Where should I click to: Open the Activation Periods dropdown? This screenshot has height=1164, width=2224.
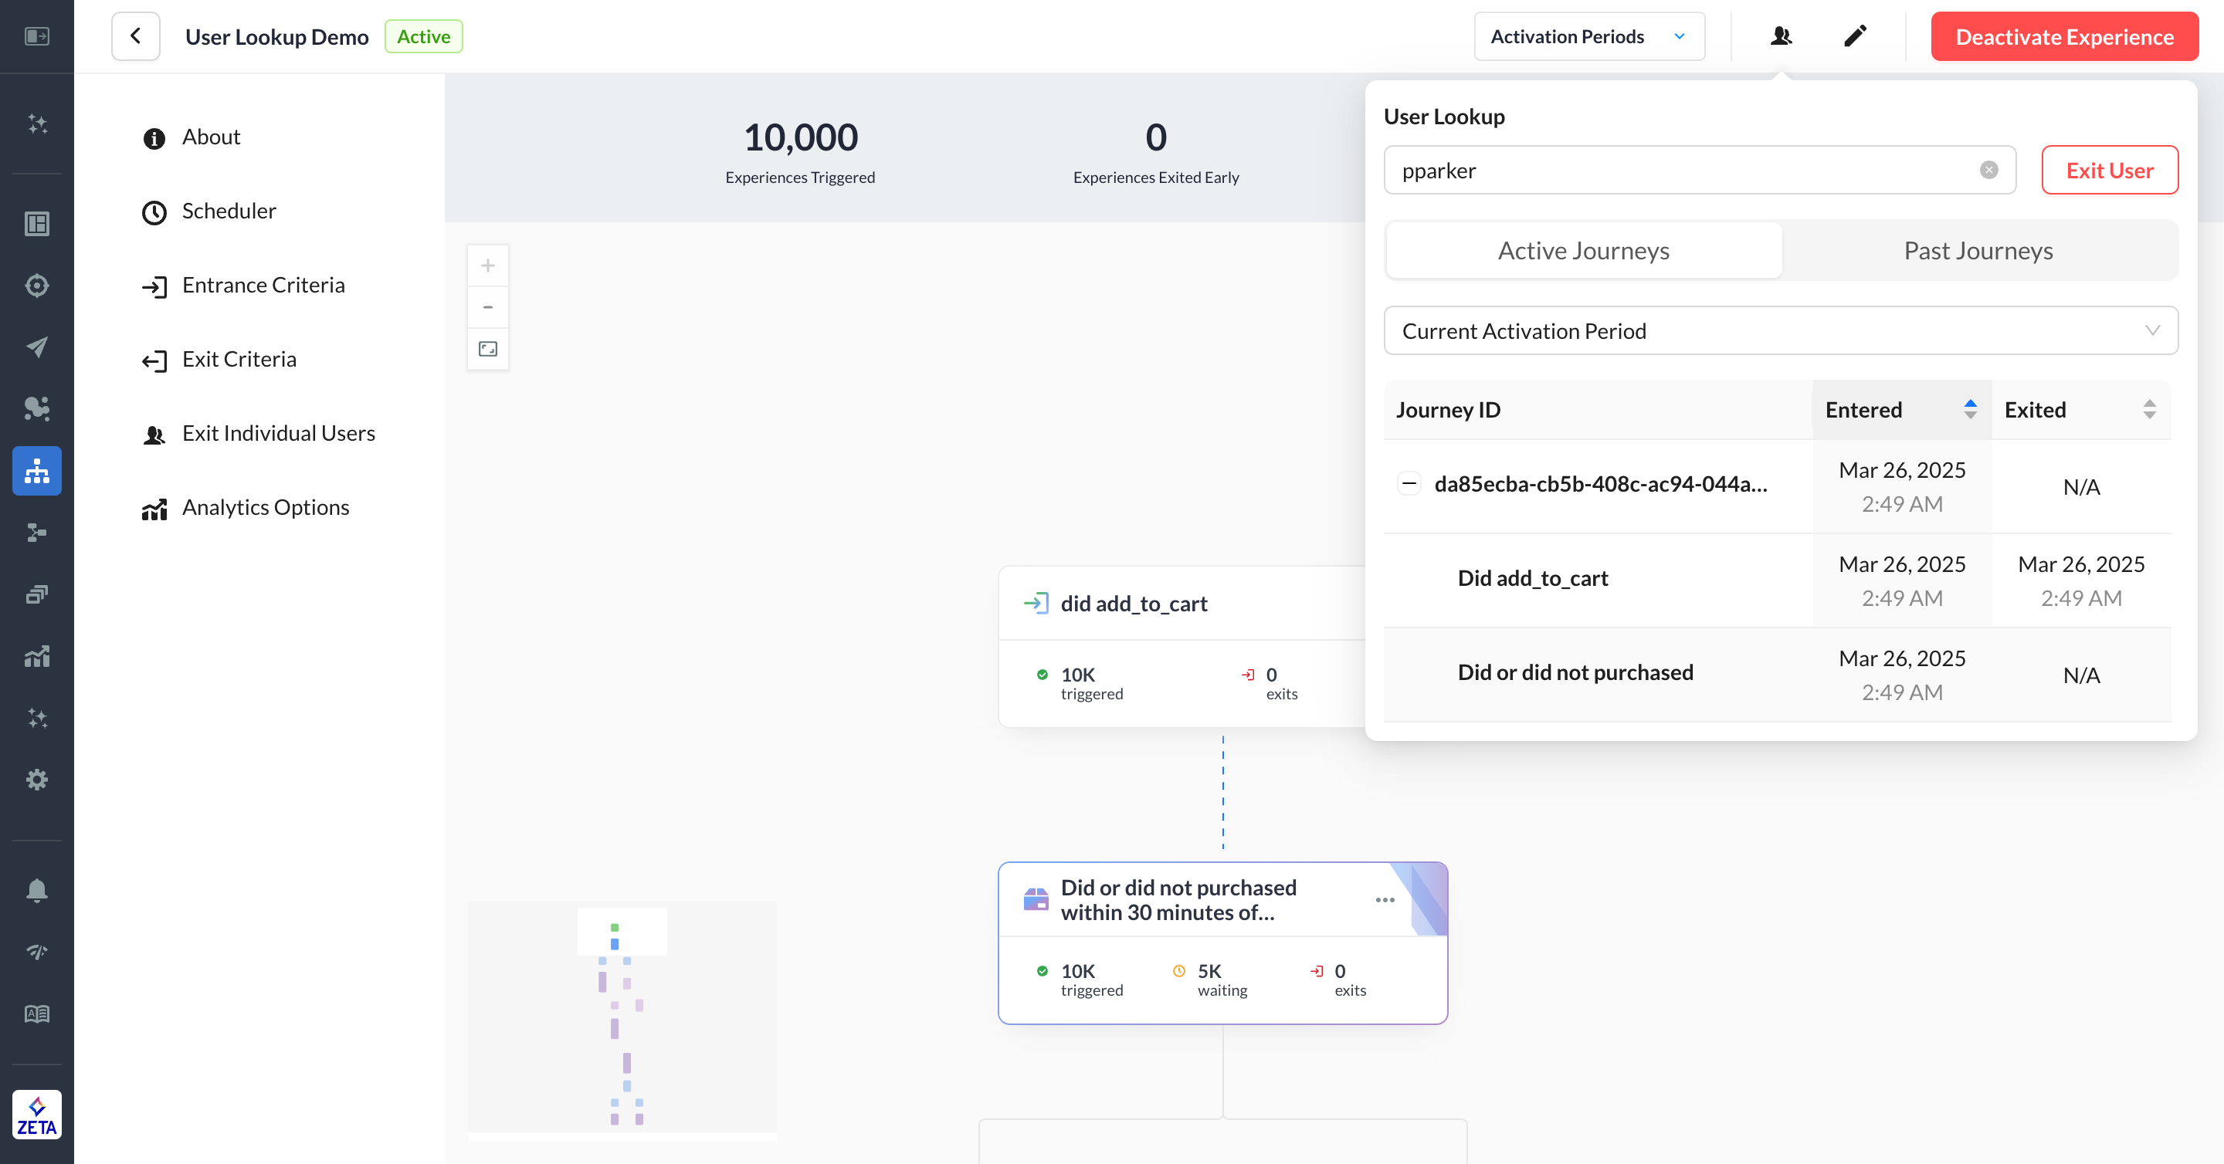[1588, 36]
